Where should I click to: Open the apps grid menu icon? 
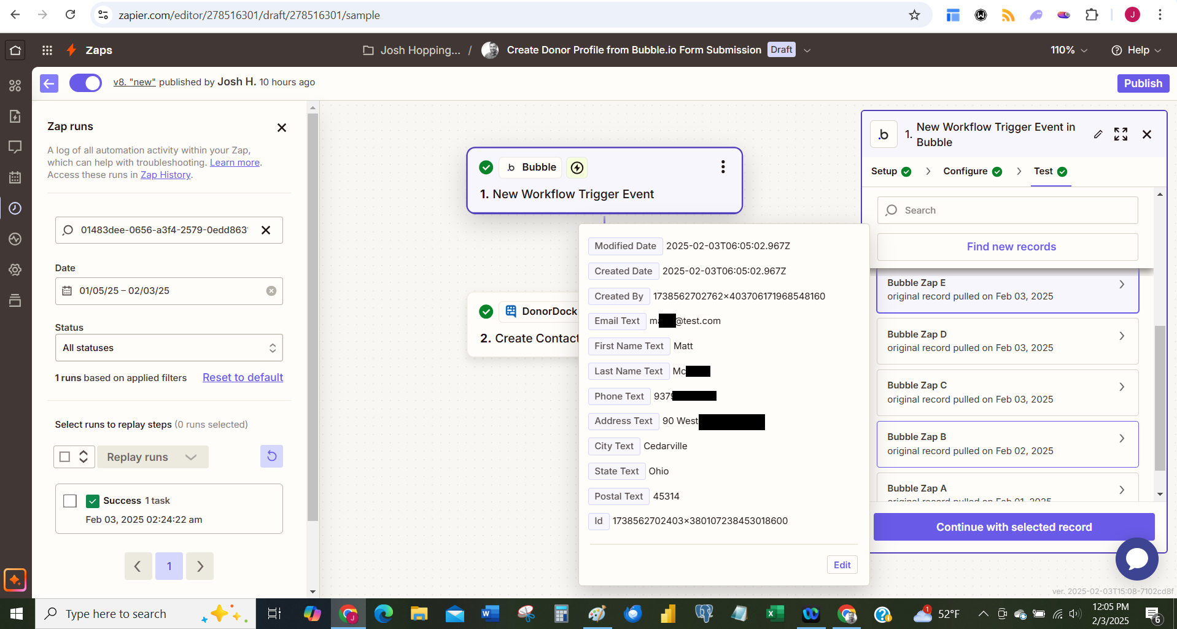pyautogui.click(x=47, y=50)
